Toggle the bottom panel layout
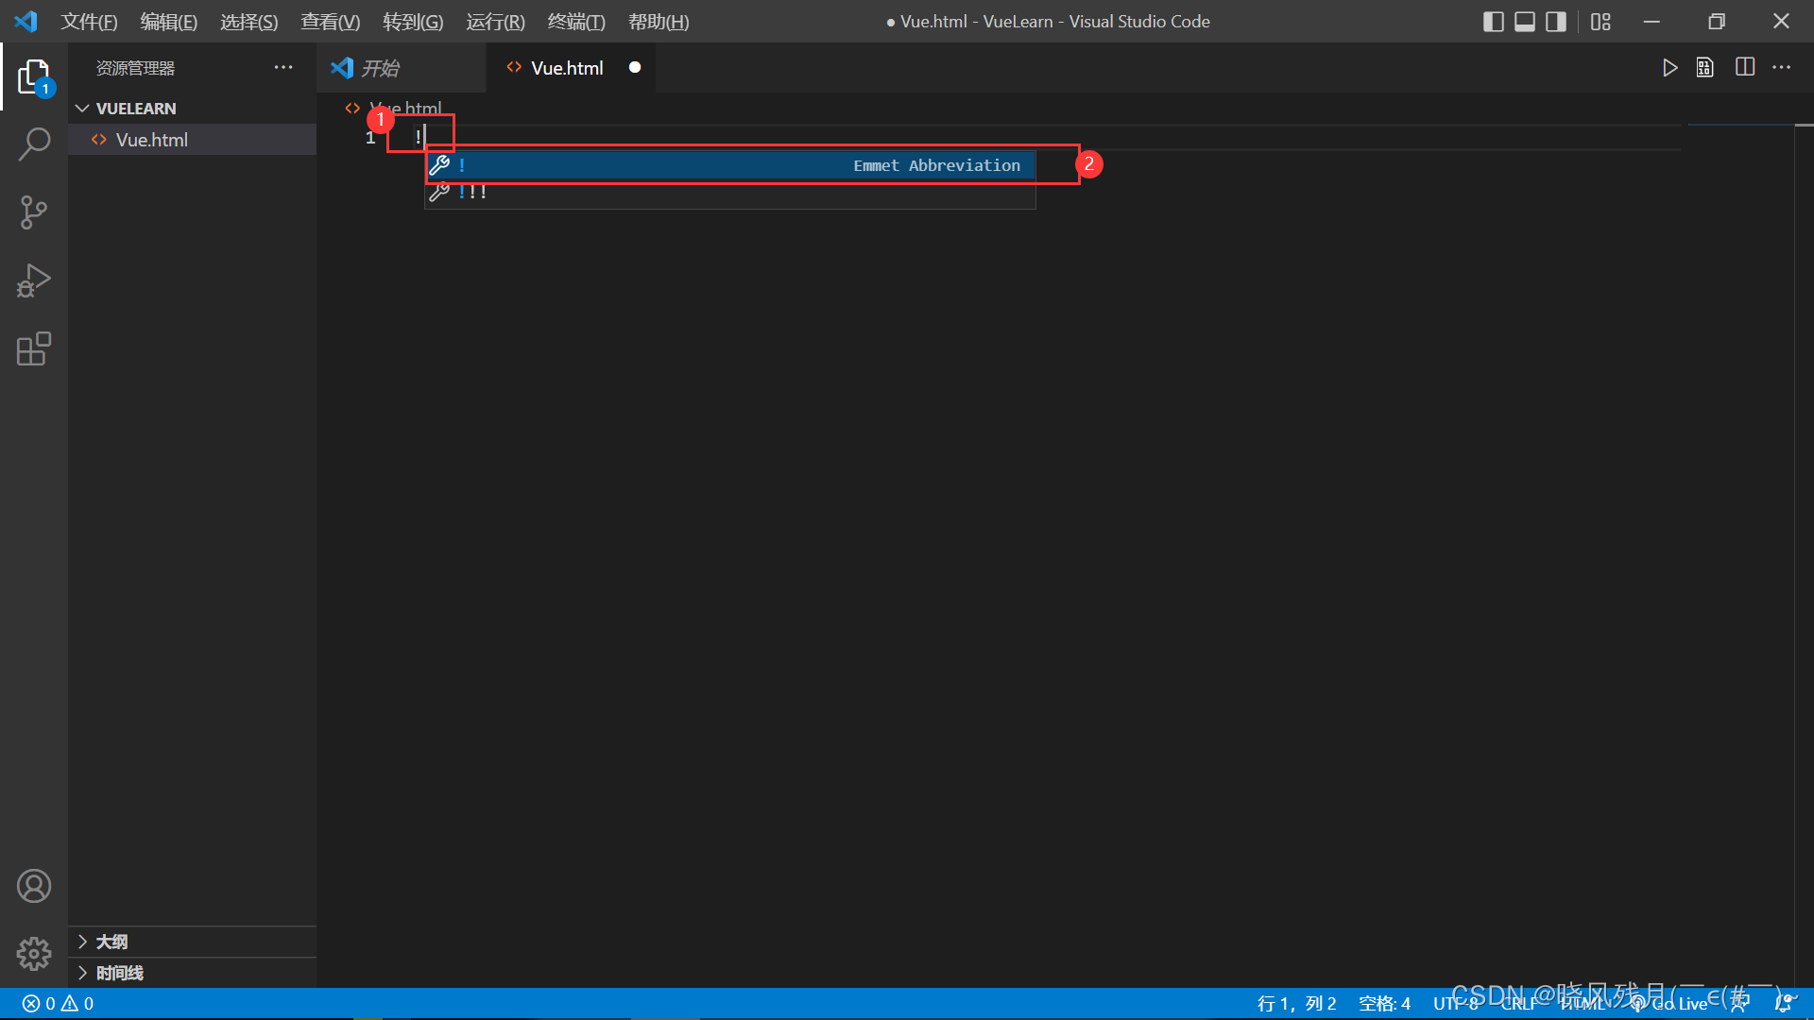The image size is (1814, 1020). click(1524, 22)
